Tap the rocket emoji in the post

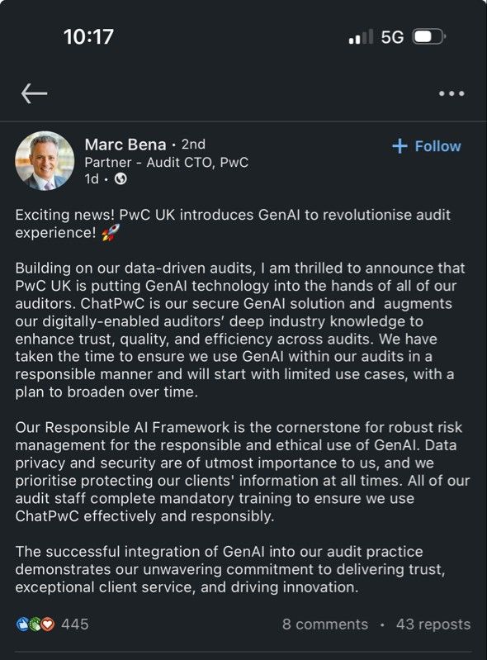[x=111, y=232]
